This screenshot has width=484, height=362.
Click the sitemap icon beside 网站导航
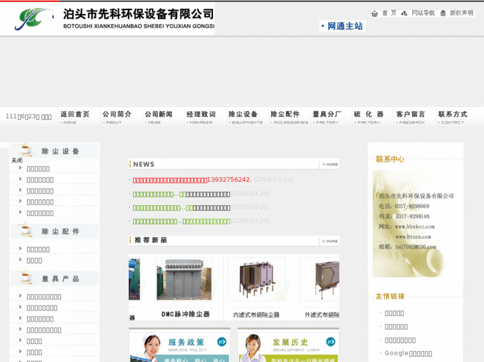pyautogui.click(x=404, y=13)
